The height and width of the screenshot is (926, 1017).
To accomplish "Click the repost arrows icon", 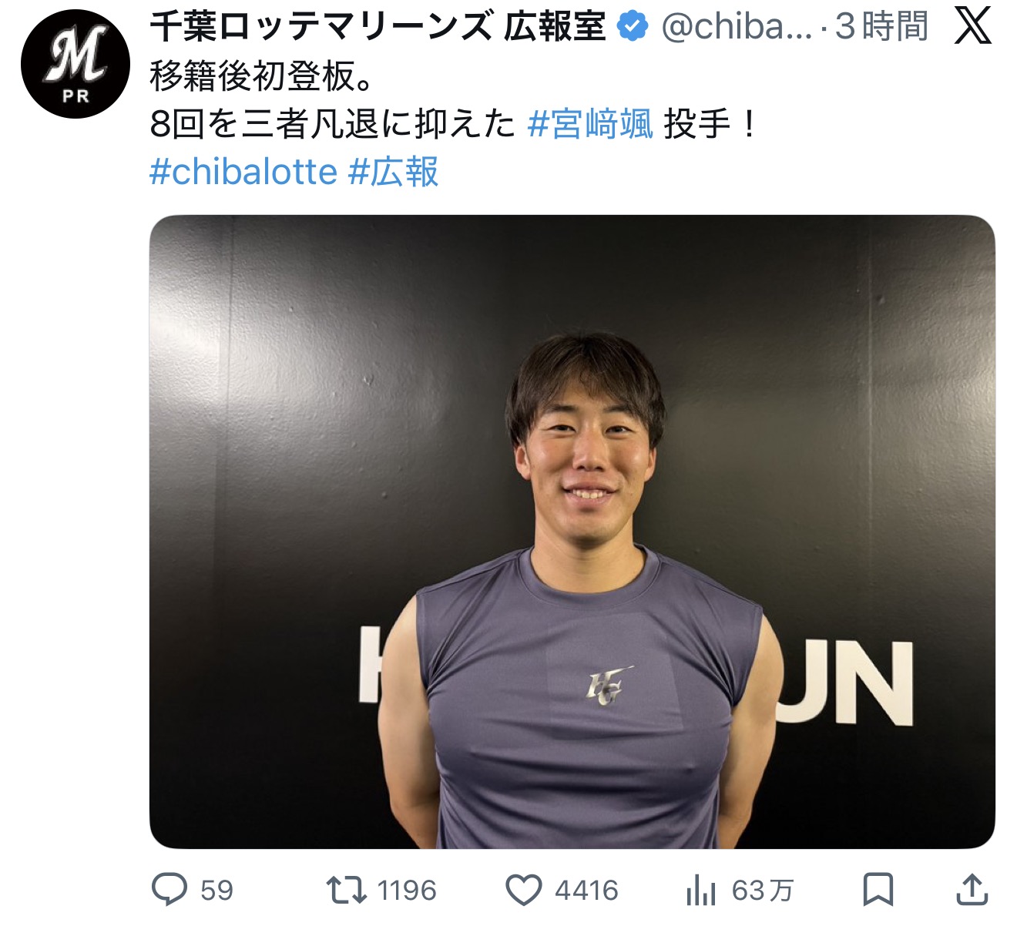I will [x=346, y=890].
